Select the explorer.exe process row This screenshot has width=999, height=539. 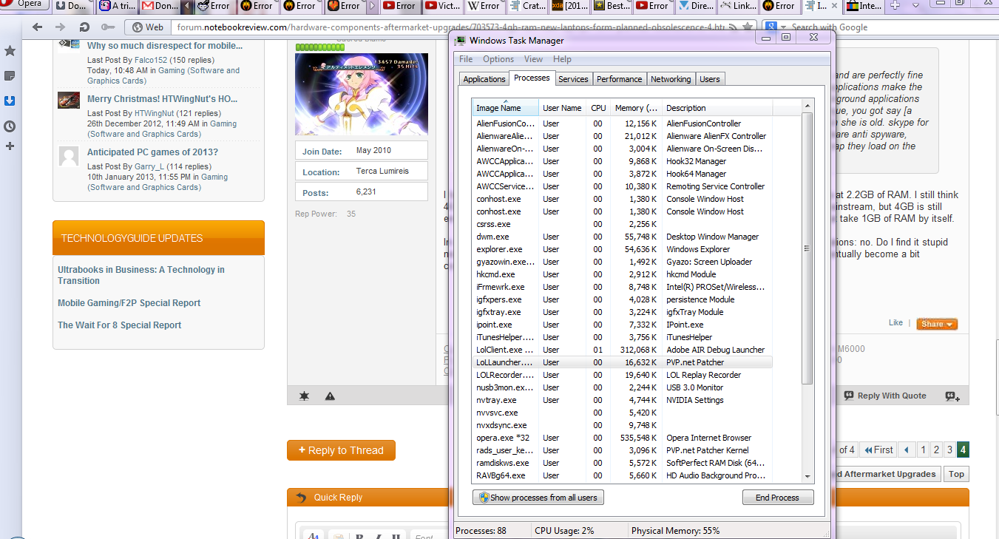[x=622, y=249]
